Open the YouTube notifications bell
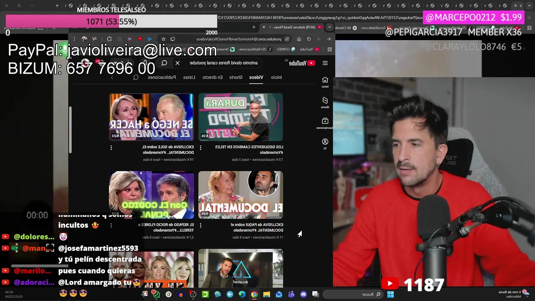Screen dimensions: 535x301 99,63
